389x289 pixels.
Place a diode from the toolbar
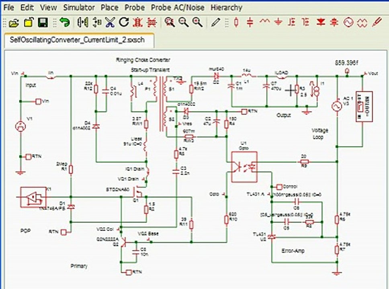tap(321, 22)
